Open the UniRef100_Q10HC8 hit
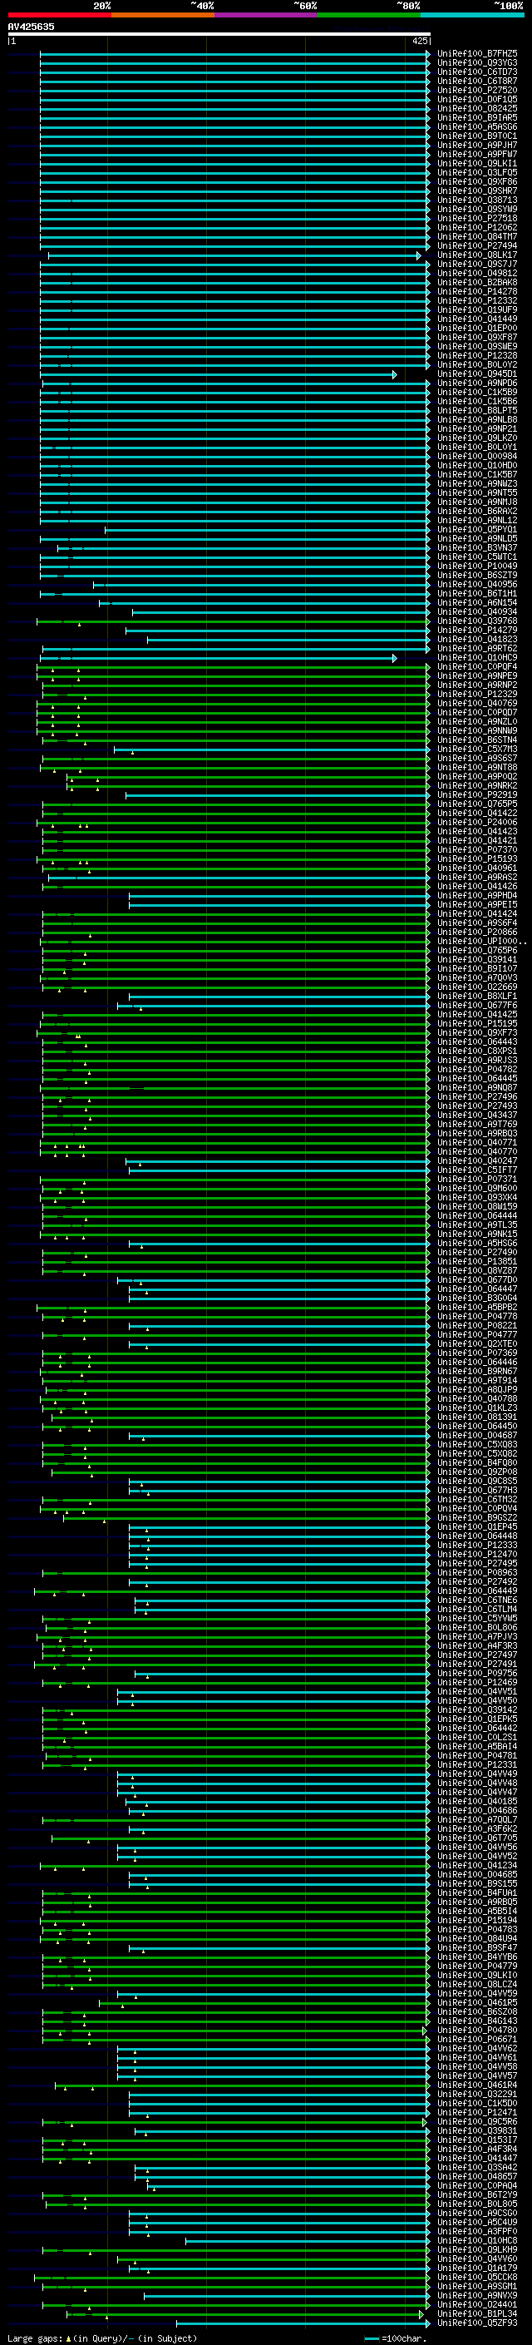Image resolution: width=532 pixels, height=2345 pixels. coord(477,2241)
